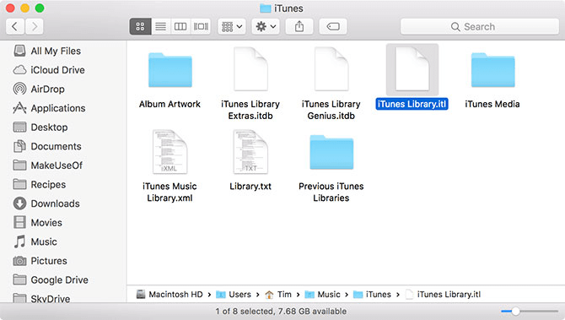Select the MakeUseOf sidebar folder
This screenshot has width=565, height=320.
[48, 165]
